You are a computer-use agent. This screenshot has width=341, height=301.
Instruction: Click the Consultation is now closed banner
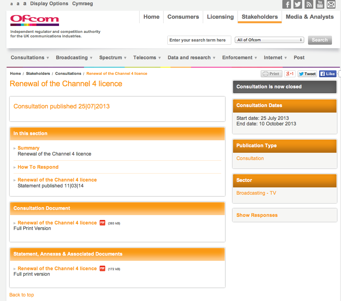click(x=285, y=87)
